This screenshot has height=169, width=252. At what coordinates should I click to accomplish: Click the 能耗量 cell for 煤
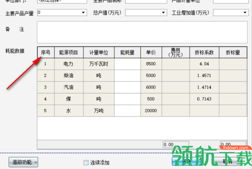127,99
